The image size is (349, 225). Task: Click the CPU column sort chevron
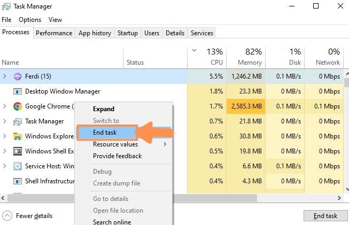195,50
